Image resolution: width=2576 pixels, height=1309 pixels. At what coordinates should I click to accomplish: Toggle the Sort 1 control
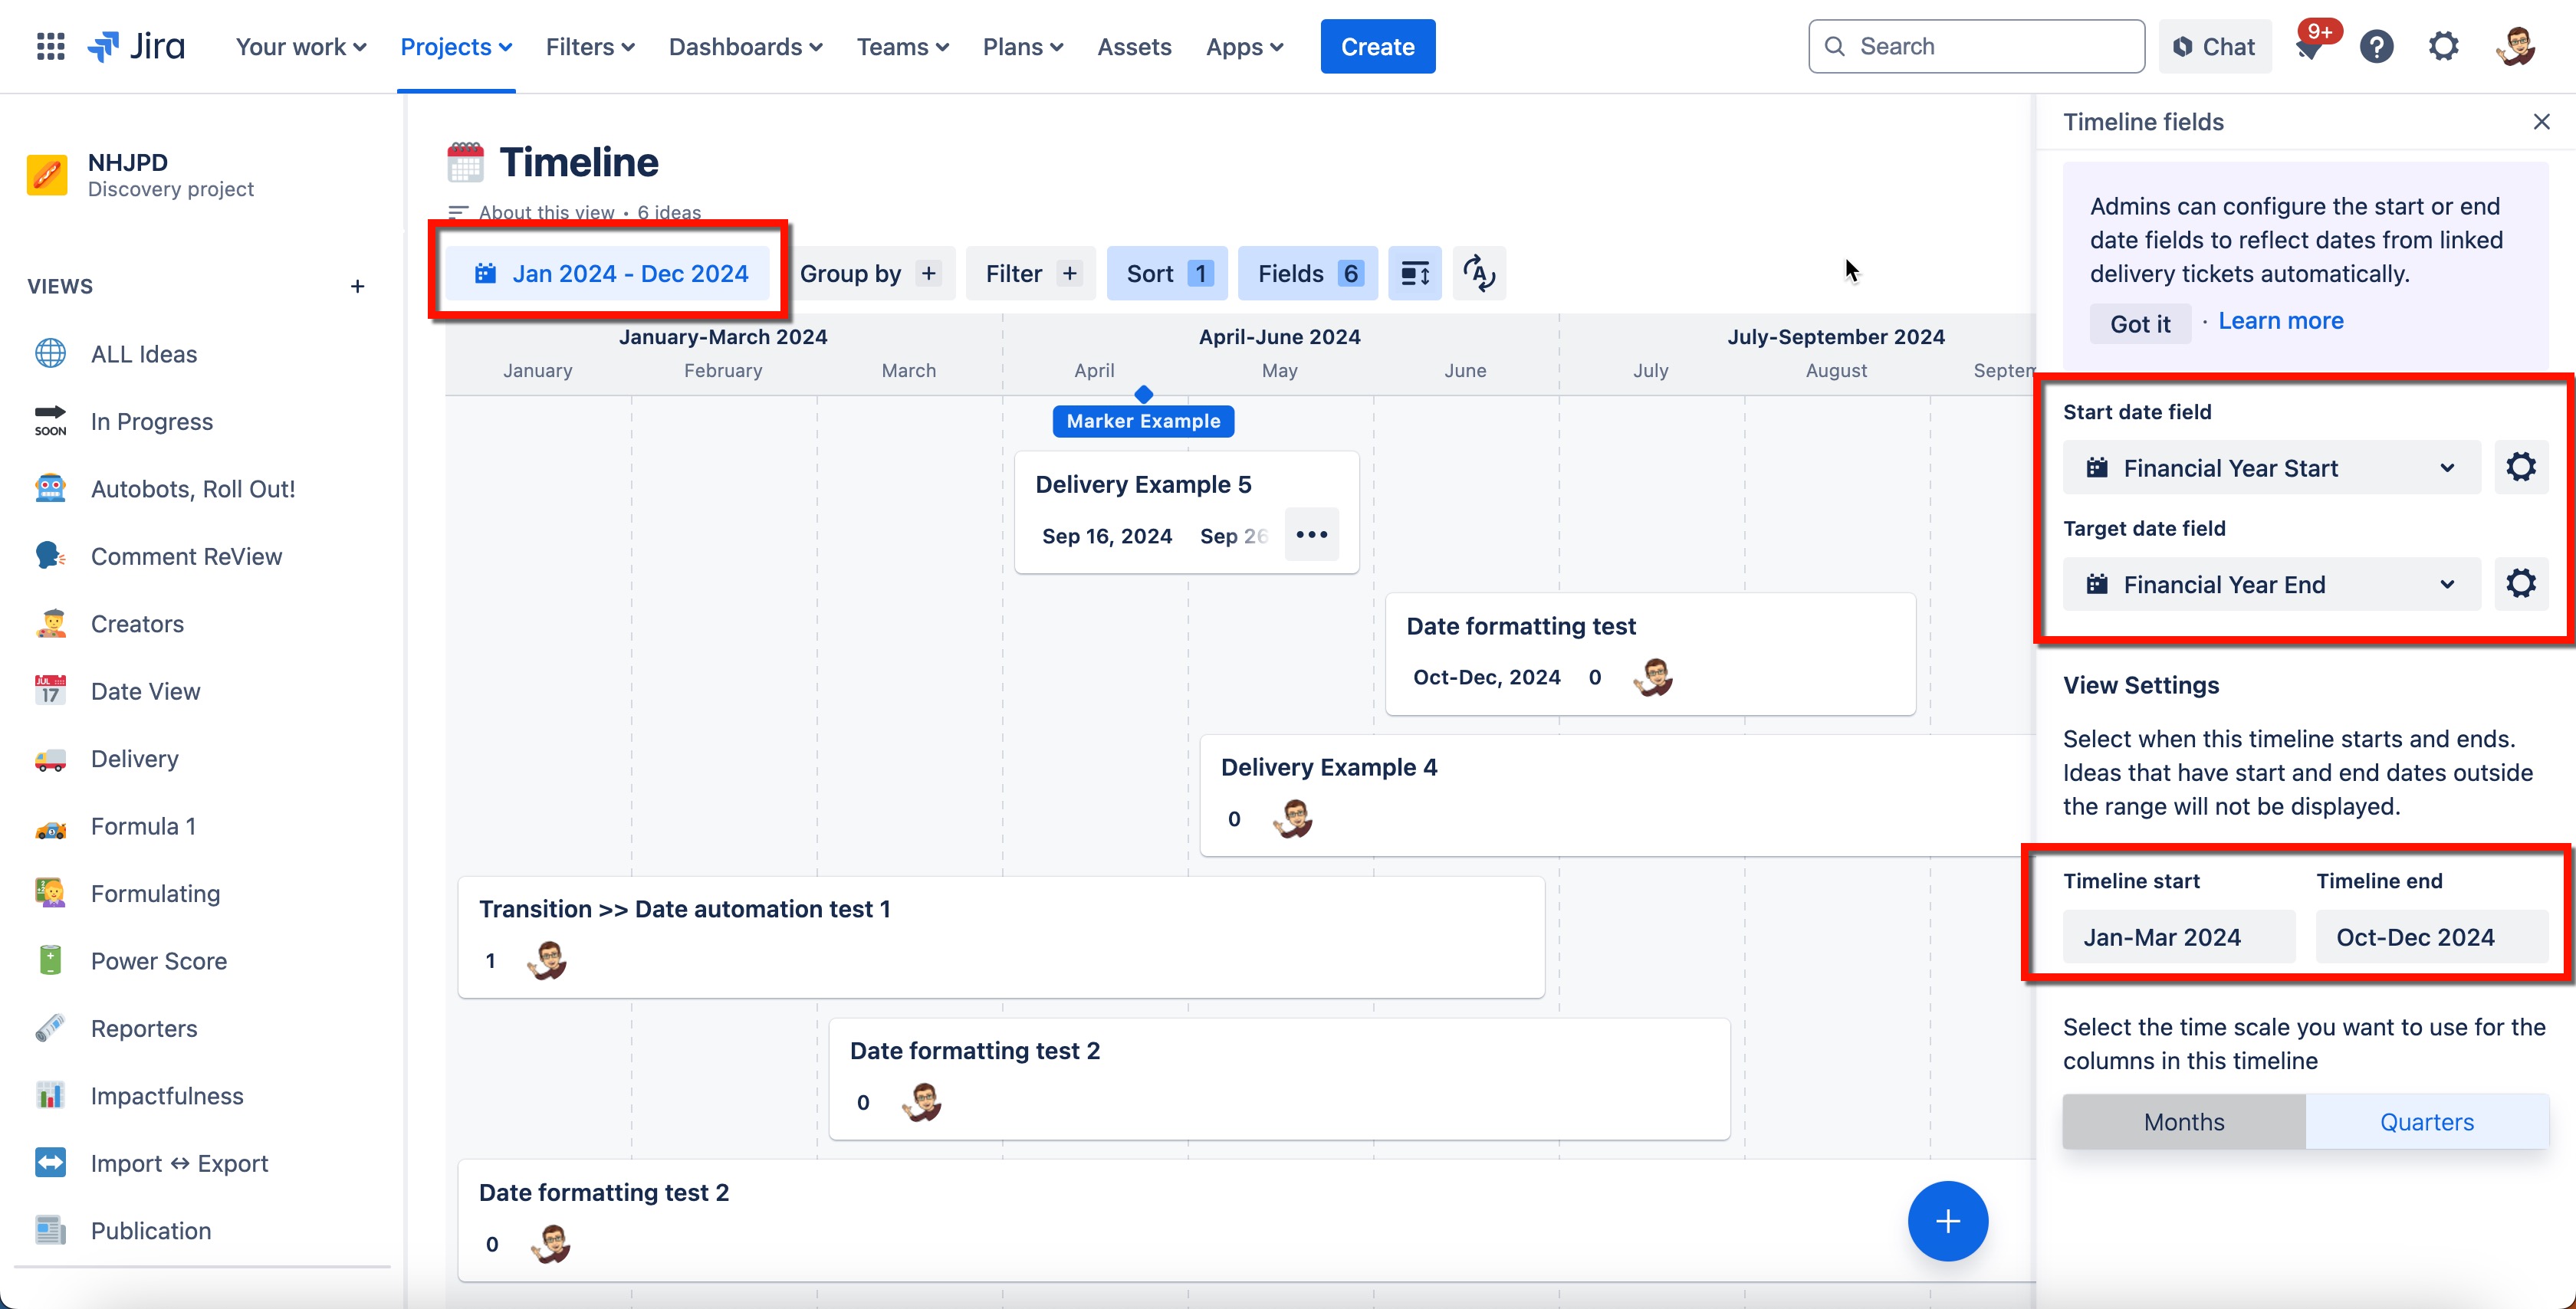[x=1167, y=273]
